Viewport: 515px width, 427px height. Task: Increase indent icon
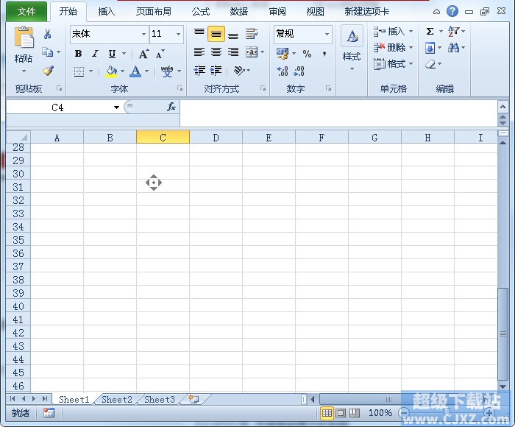[216, 71]
